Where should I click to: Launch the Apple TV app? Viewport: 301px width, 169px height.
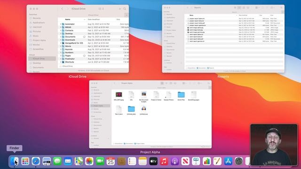coord(153,161)
